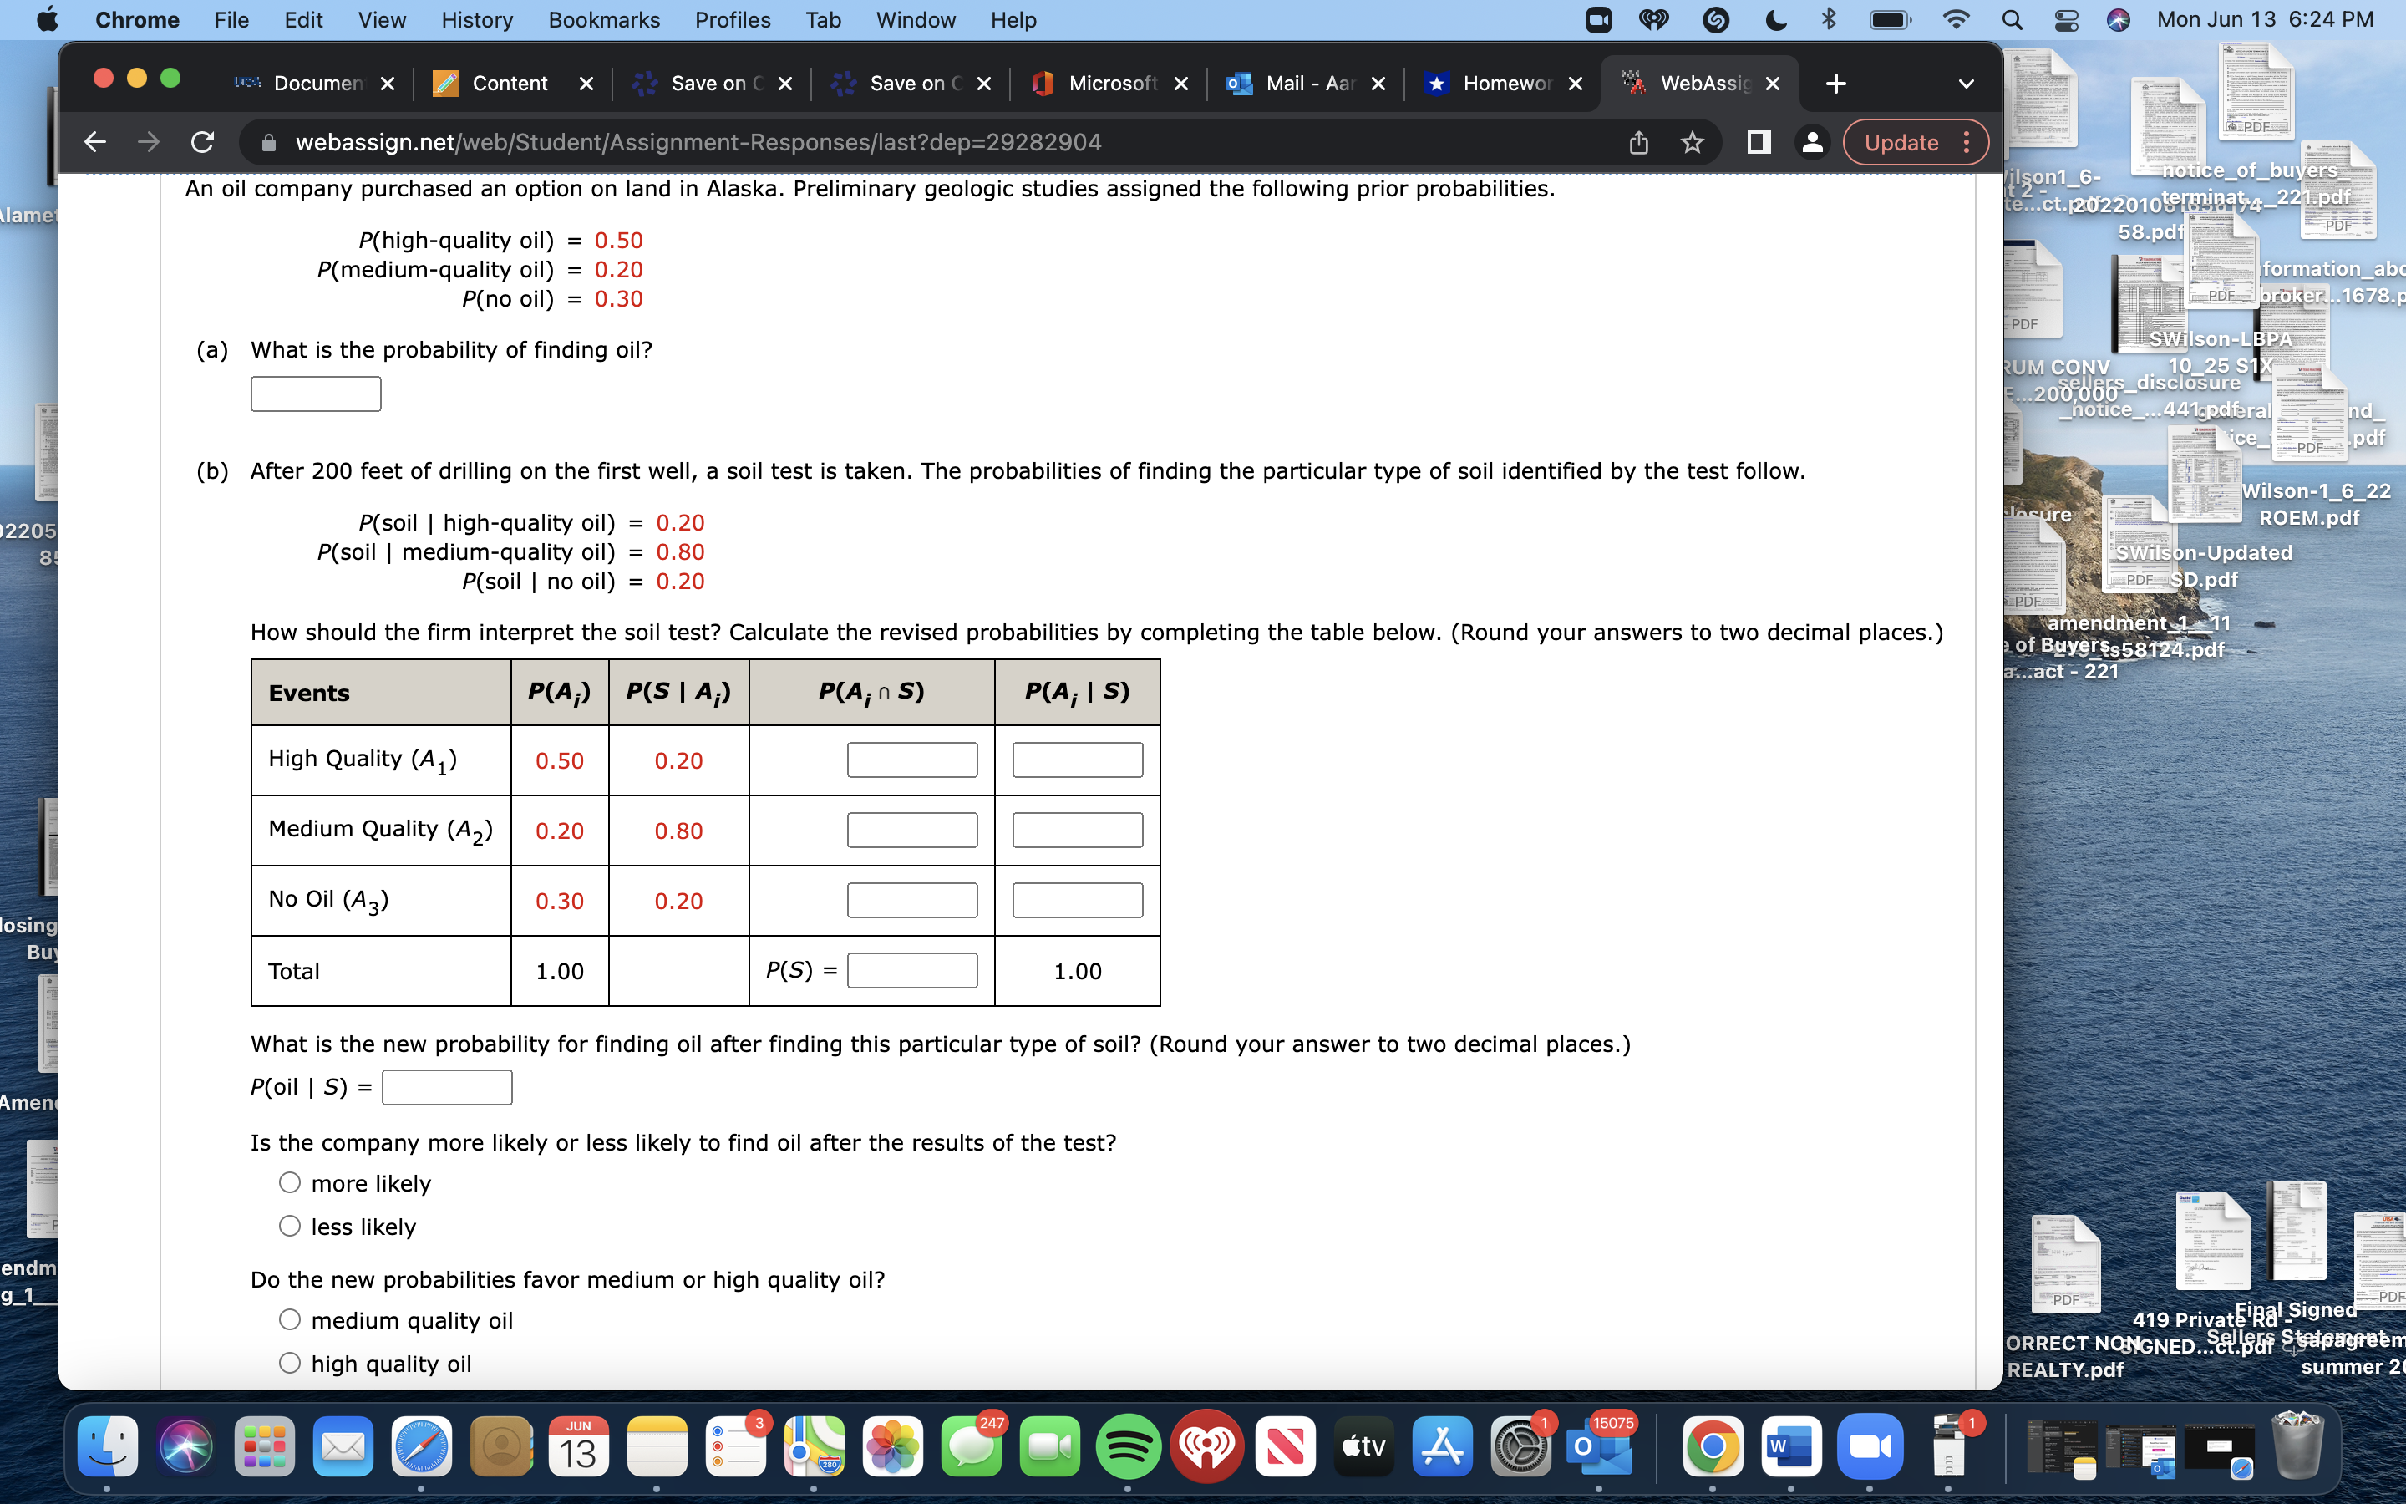
Task: Select the 'less likely' radio button
Action: (x=288, y=1226)
